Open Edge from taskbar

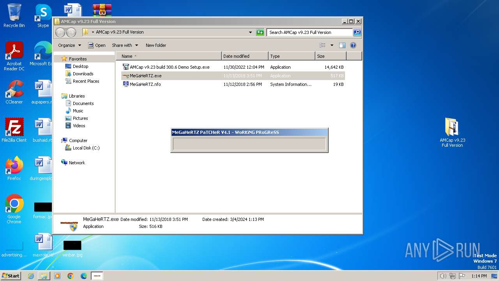[x=83, y=276]
